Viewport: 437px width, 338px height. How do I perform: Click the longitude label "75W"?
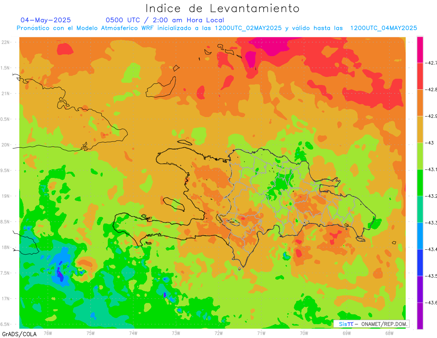(91, 333)
